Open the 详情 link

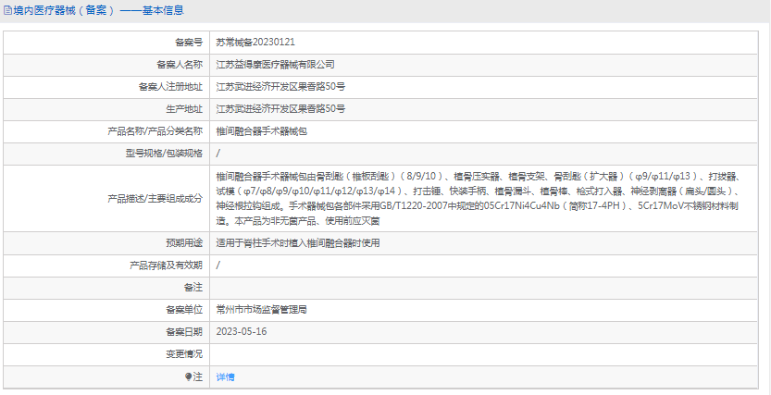225,376
